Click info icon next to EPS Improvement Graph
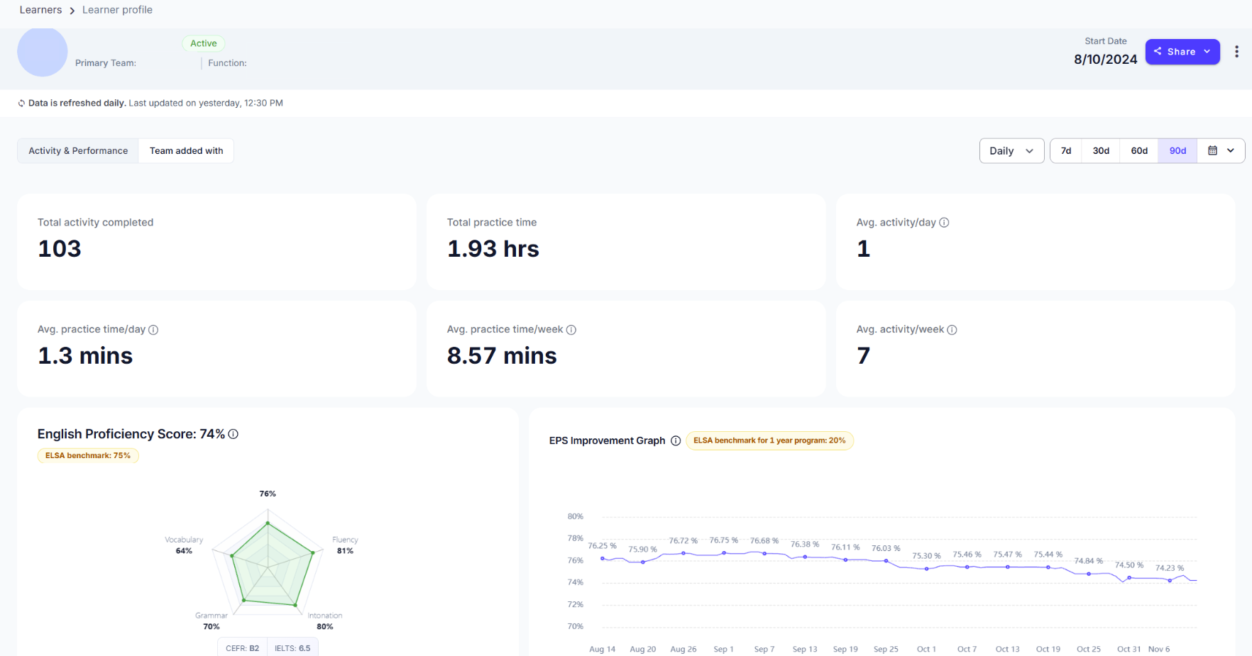This screenshot has height=656, width=1252. tap(676, 441)
